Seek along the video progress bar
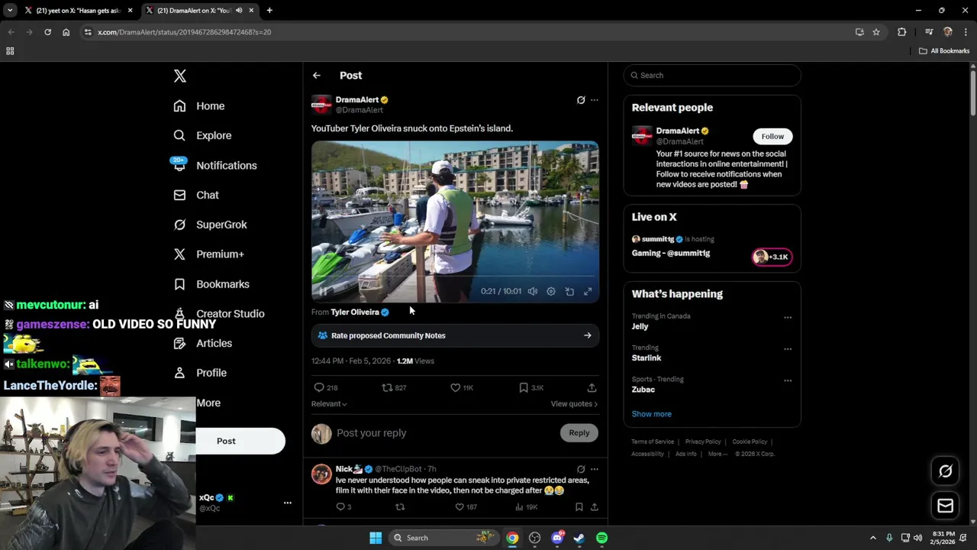This screenshot has height=550, width=977. pyautogui.click(x=455, y=277)
